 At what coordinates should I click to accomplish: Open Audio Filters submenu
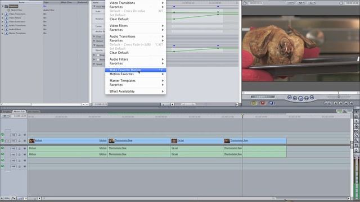[x=136, y=59]
